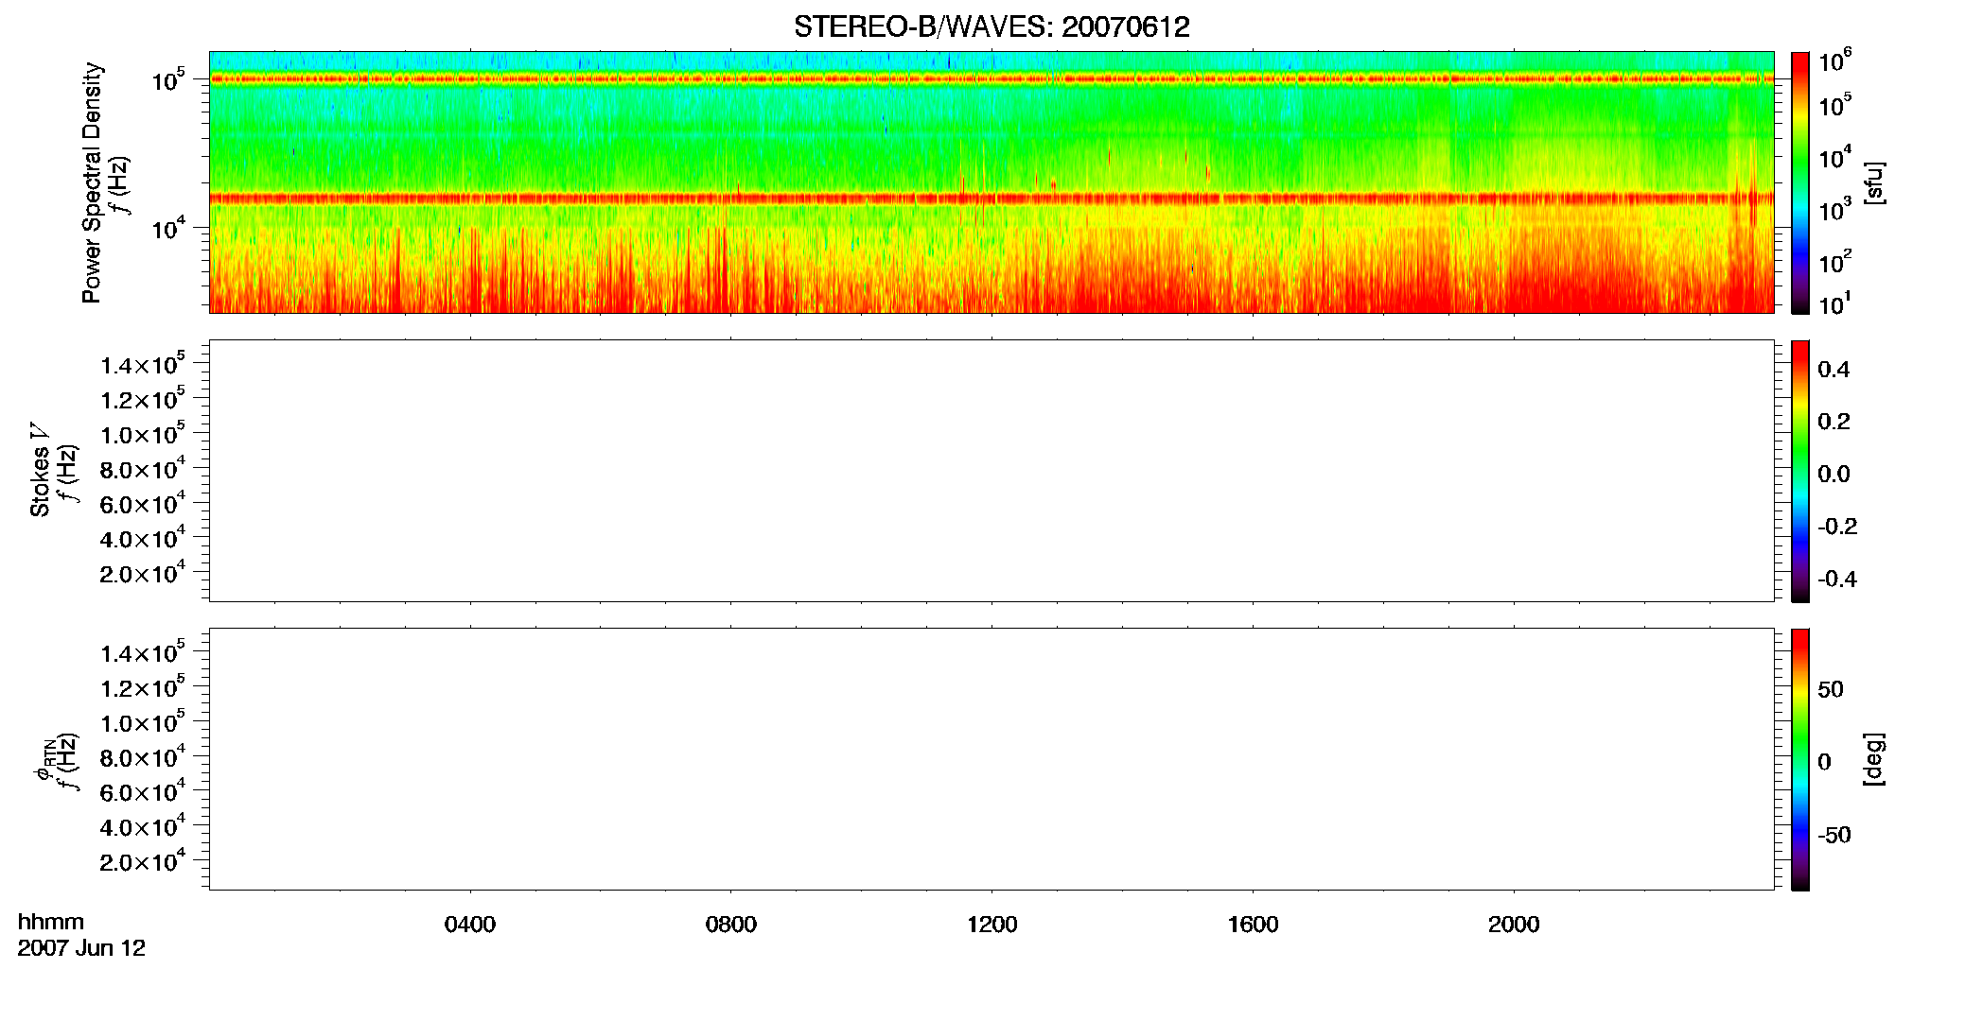This screenshot has height=1021, width=1983.
Task: Click the red horizontal band near 10^5 Hz
Action: click(x=991, y=79)
